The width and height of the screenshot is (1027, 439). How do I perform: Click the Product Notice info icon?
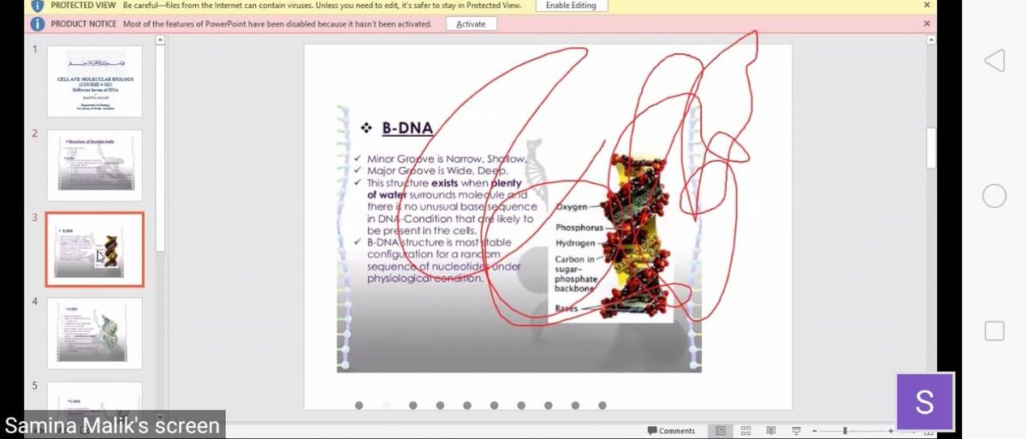37,24
